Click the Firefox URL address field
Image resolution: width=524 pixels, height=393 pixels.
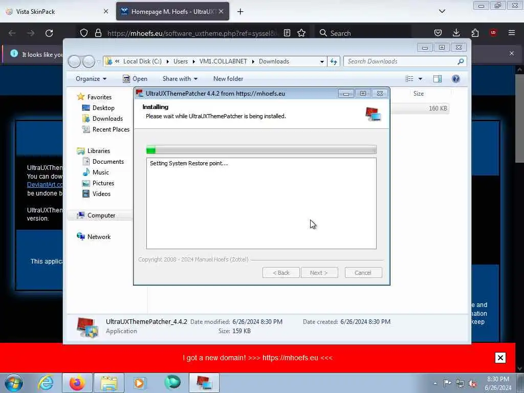click(x=192, y=33)
